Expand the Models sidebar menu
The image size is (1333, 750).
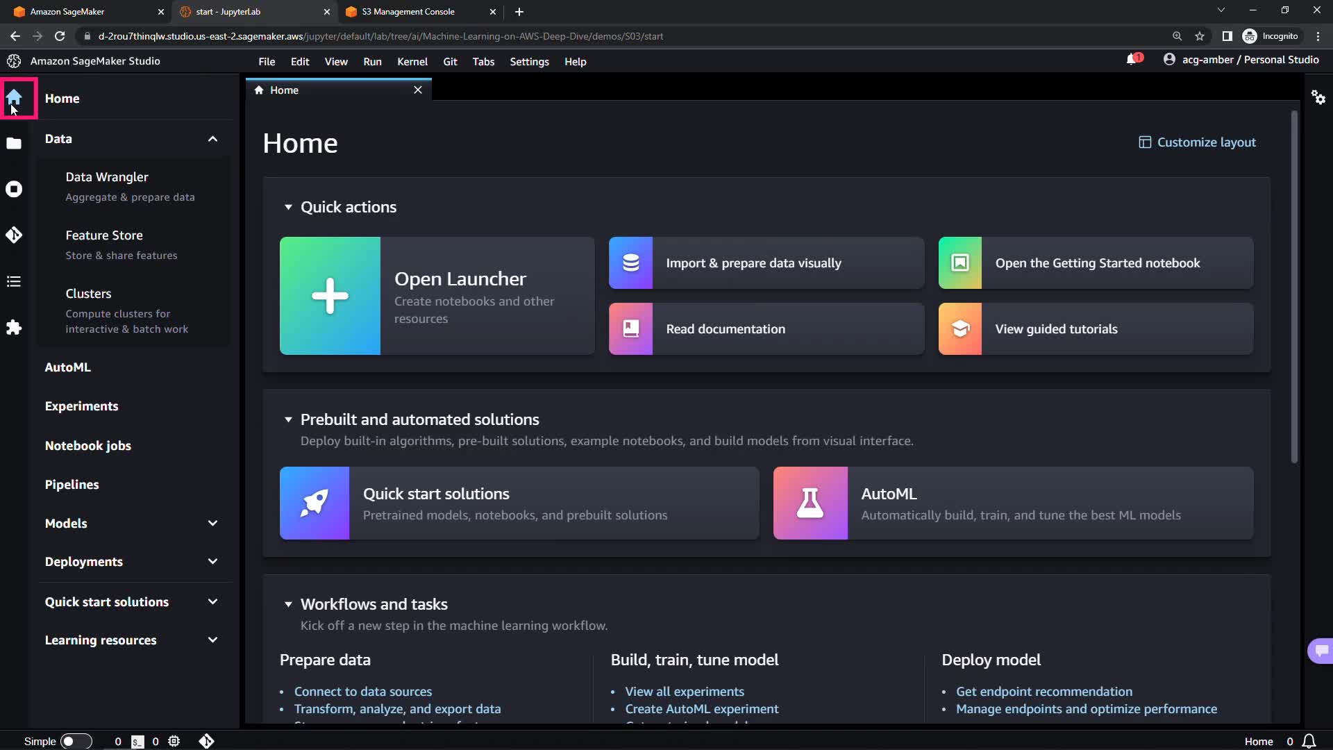(212, 523)
